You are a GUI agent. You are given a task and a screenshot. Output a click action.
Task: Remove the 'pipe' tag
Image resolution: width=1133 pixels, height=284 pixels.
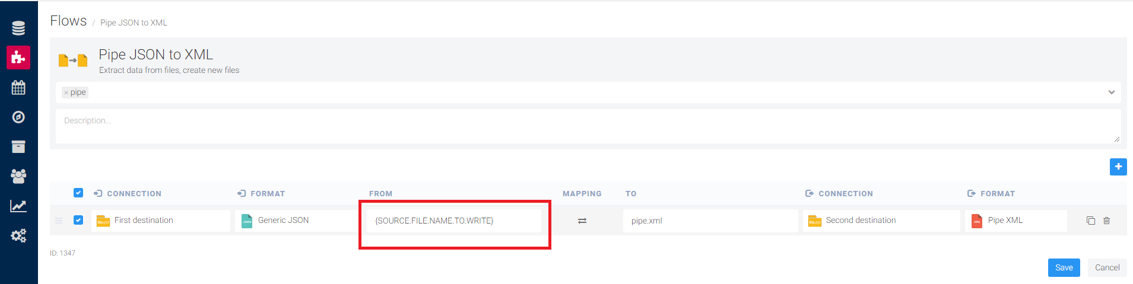[x=66, y=92]
